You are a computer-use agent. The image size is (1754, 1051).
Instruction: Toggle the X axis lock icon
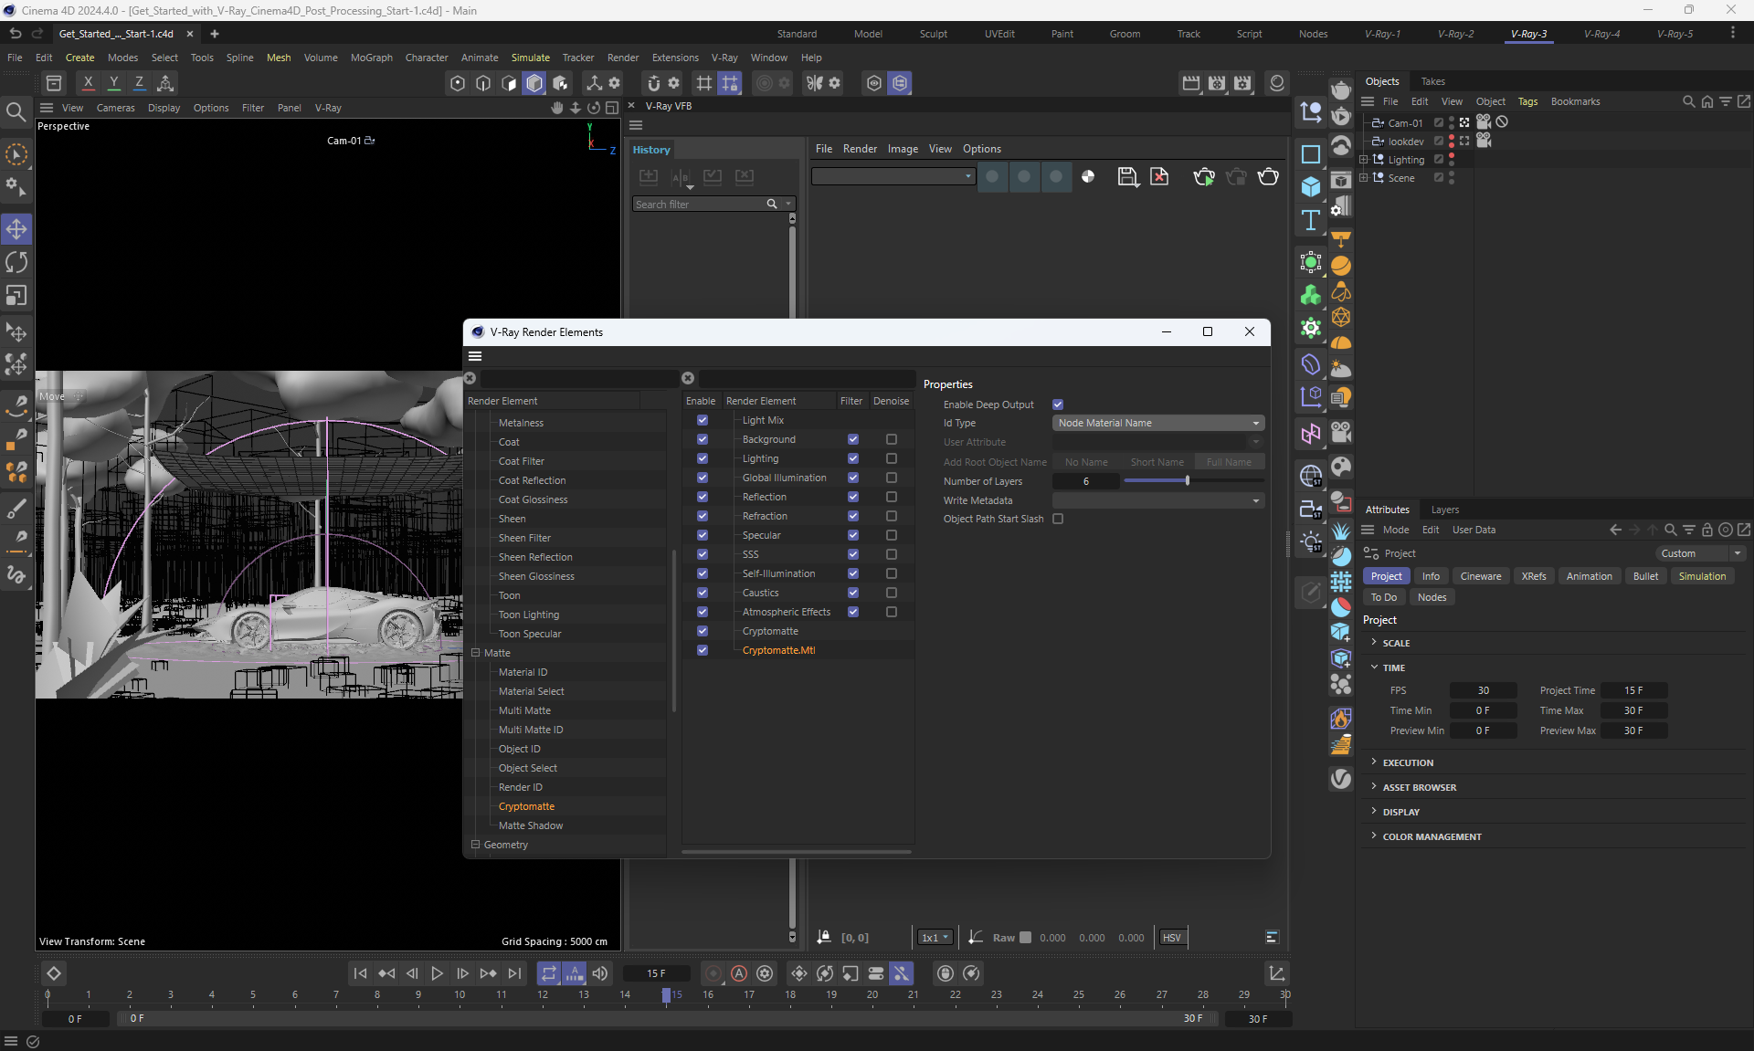88,83
